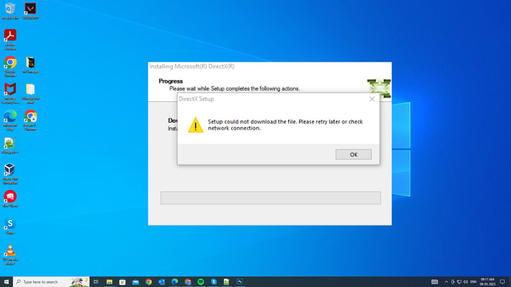Viewport: 511px width, 287px height.
Task: Select the VALORANT desktop shortcut
Action: [30, 11]
